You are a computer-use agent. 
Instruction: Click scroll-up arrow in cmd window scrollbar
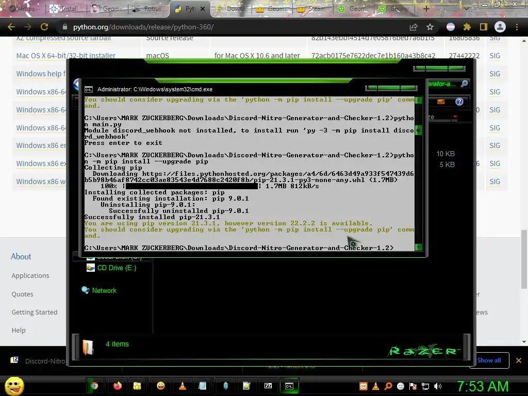coord(418,100)
